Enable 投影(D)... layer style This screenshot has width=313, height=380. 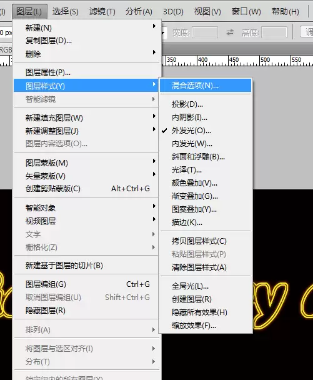pyautogui.click(x=206, y=104)
